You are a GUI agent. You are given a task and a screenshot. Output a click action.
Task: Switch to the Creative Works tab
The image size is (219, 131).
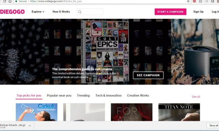click(x=138, y=95)
